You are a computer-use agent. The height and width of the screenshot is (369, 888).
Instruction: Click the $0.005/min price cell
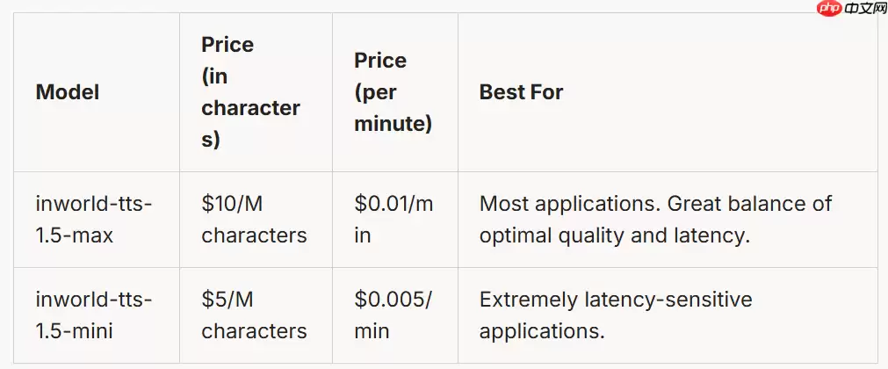pos(393,315)
